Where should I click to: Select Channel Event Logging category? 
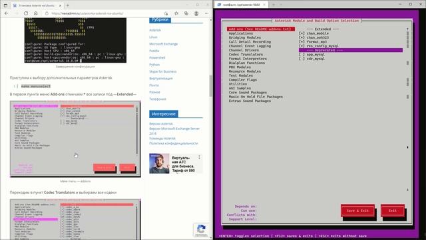point(250,46)
